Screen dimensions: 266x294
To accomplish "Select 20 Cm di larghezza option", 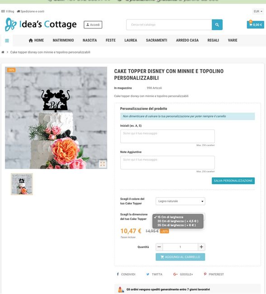I will 178,221.
